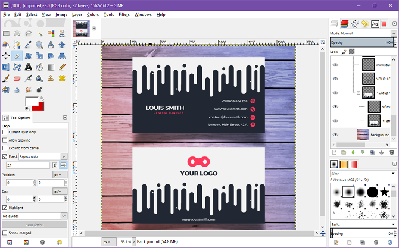399x248 pixels.
Task: Open the File menu
Action: (x=7, y=15)
